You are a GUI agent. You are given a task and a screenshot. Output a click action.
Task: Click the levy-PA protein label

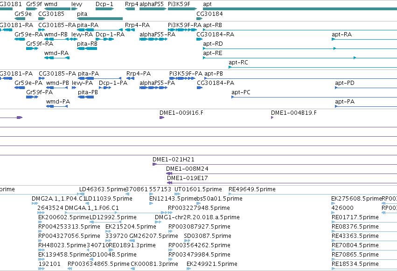tap(82, 83)
